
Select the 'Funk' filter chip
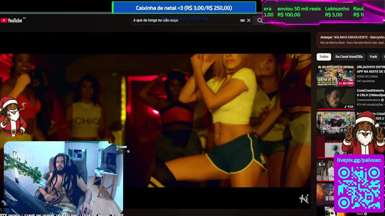click(x=373, y=57)
